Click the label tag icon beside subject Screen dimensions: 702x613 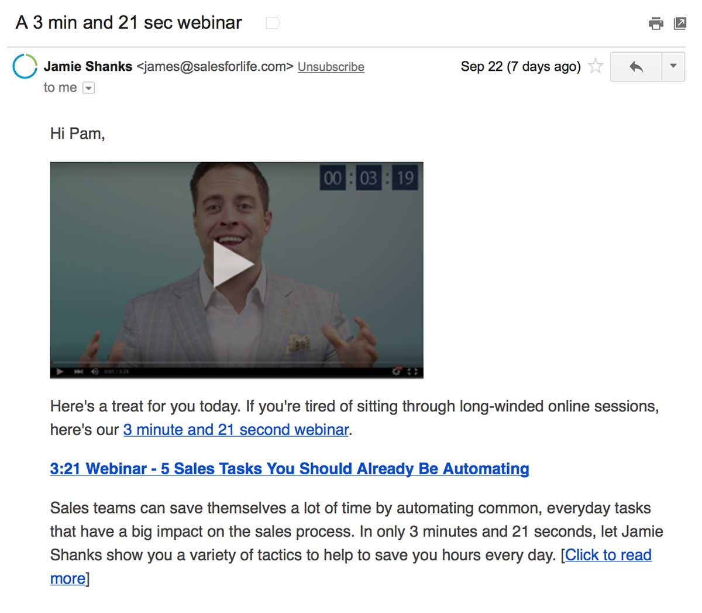(x=273, y=23)
